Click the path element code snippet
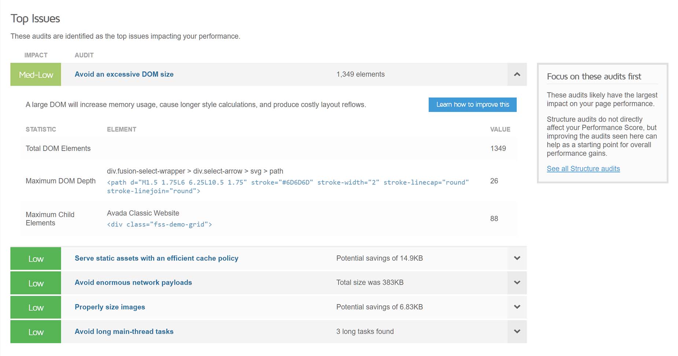 pos(288,187)
